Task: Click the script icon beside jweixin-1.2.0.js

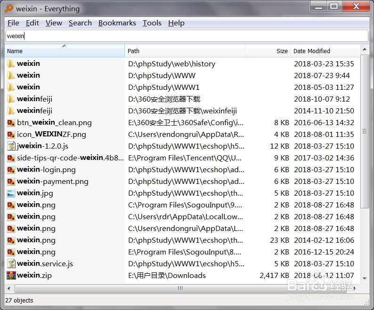Action: point(11,146)
